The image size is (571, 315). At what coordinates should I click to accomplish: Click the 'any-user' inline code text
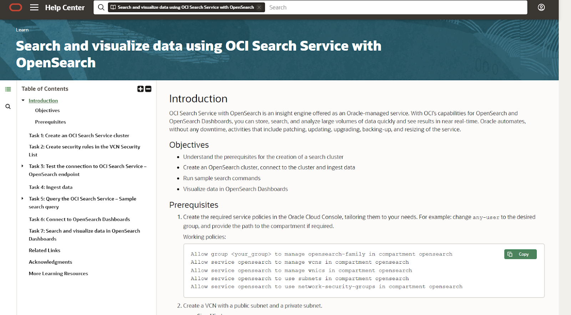(486, 217)
